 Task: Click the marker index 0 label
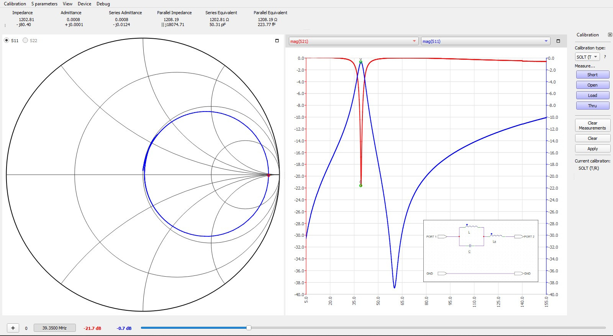click(x=26, y=328)
